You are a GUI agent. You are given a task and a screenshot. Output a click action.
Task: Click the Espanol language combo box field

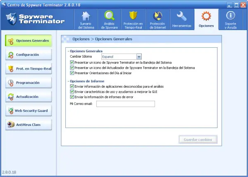point(121,56)
